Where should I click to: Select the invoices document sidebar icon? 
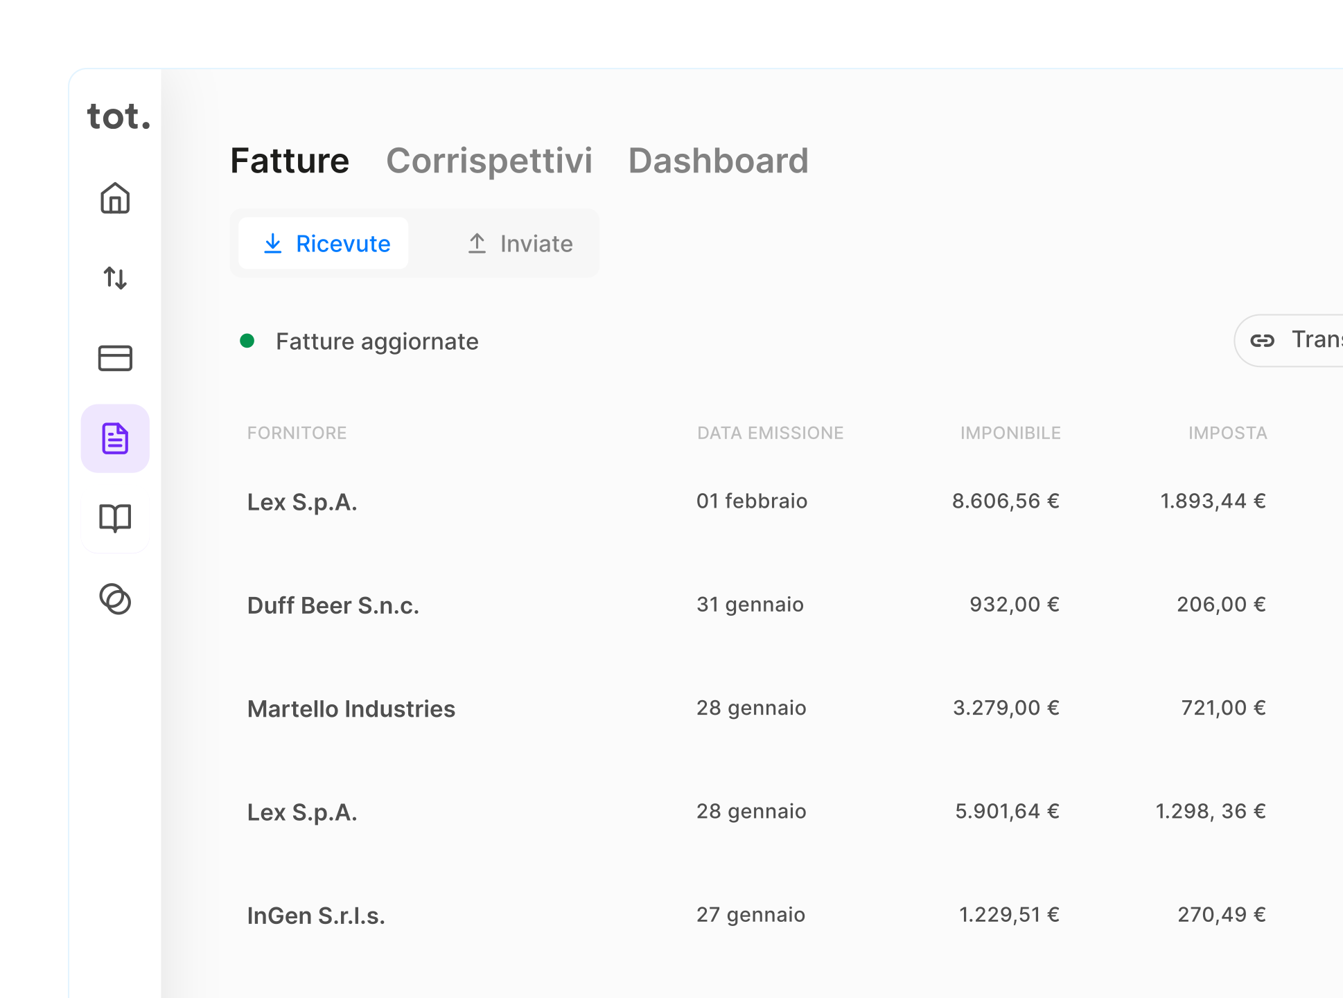click(x=115, y=438)
